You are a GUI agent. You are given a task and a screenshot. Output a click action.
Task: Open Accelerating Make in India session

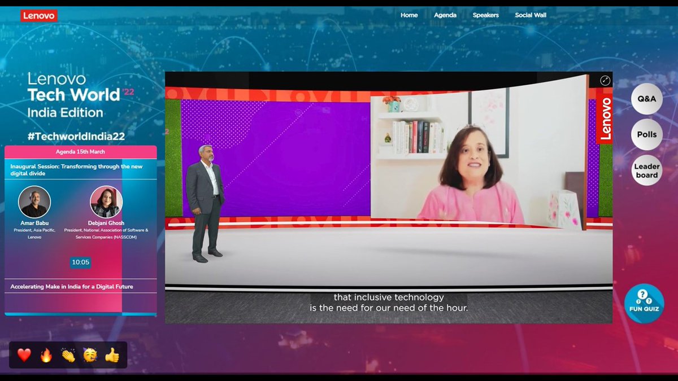(x=72, y=287)
